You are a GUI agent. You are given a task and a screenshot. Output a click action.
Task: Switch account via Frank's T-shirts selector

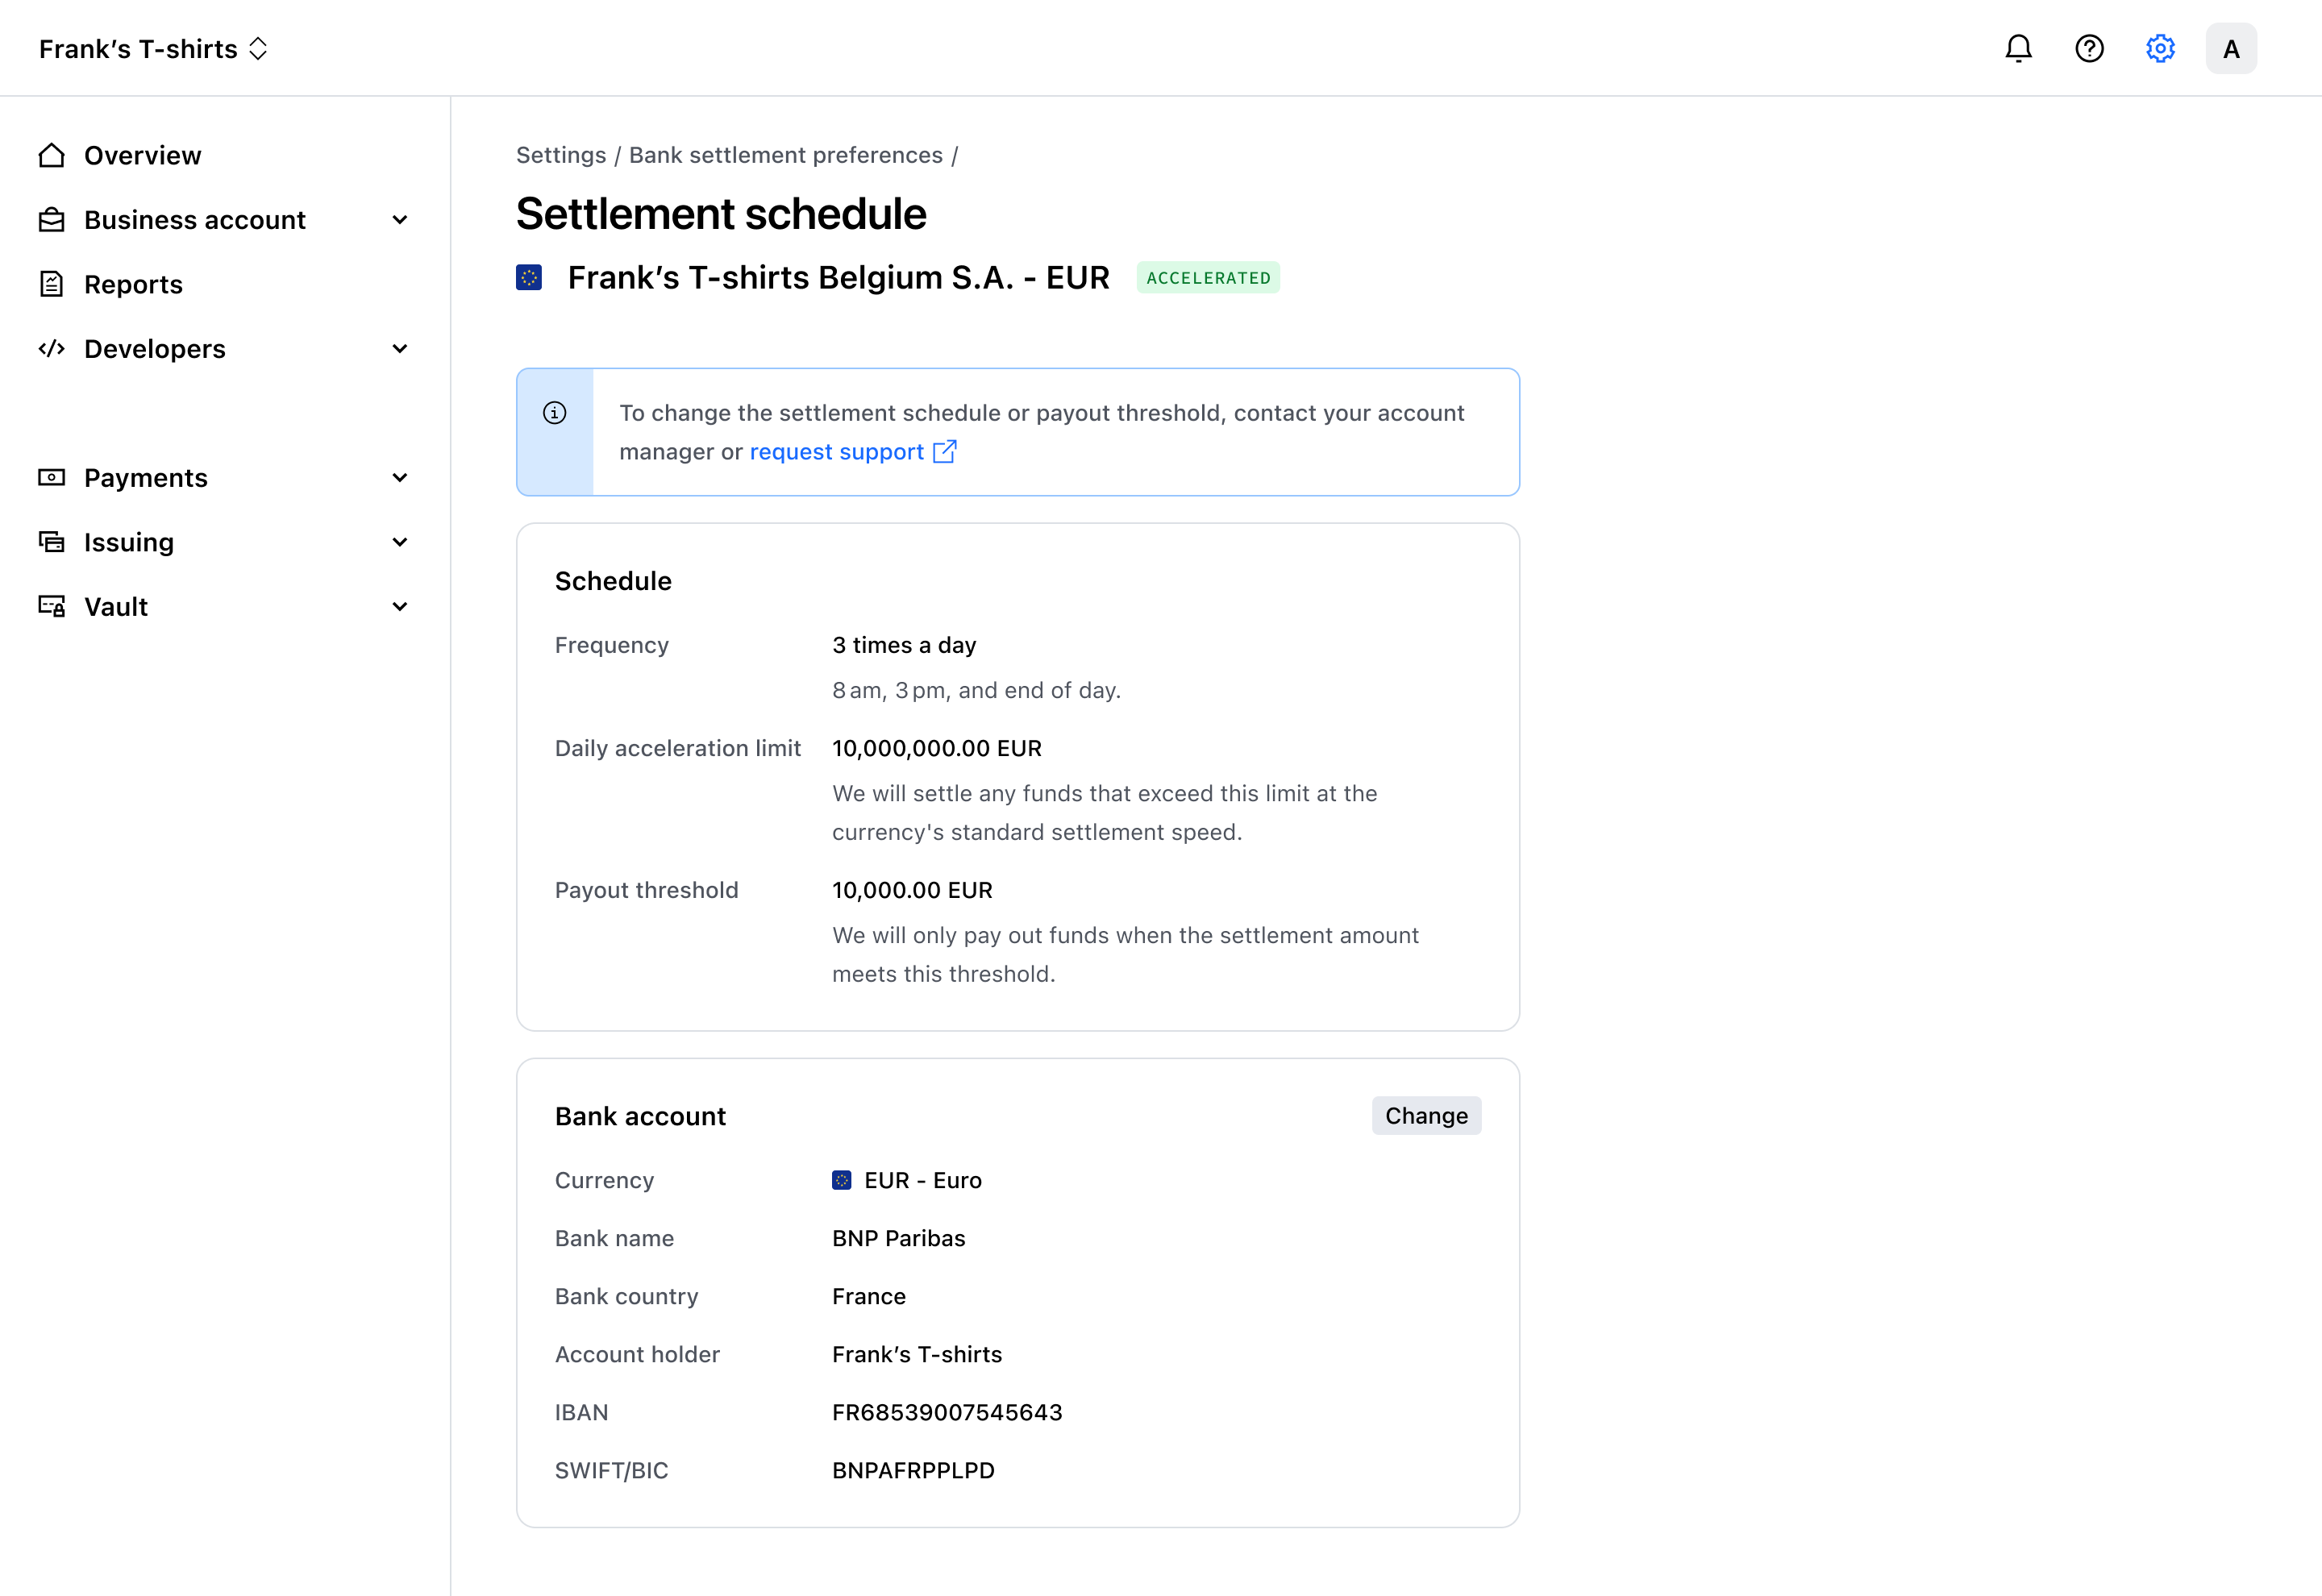(x=153, y=49)
